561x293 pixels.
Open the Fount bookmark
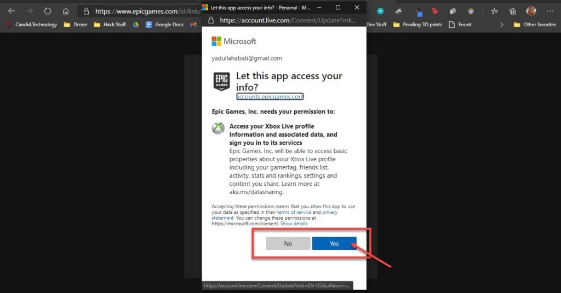(460, 25)
